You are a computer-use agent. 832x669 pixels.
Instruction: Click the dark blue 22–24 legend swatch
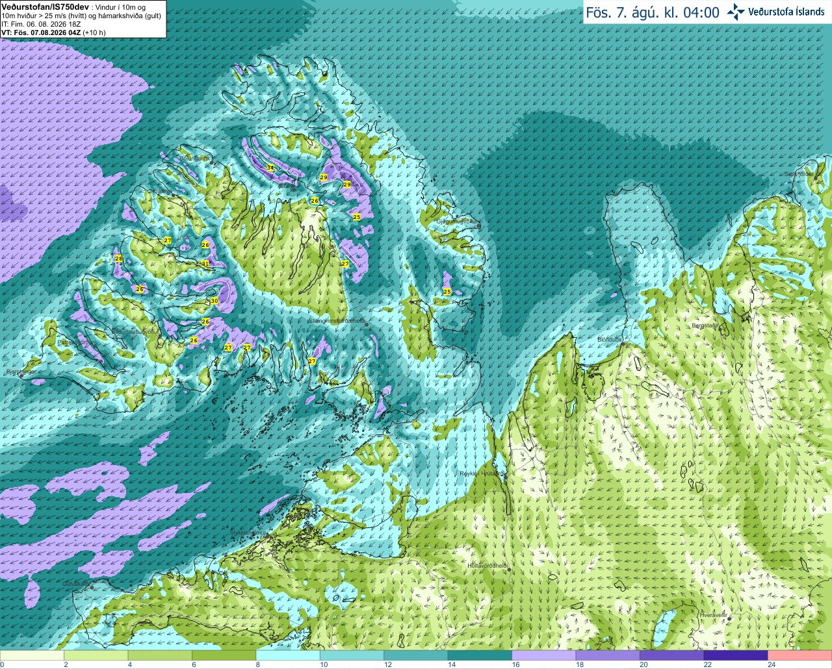point(736,655)
